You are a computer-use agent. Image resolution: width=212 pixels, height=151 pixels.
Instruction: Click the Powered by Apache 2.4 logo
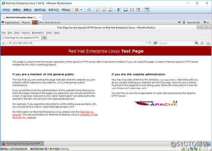pos(156,103)
